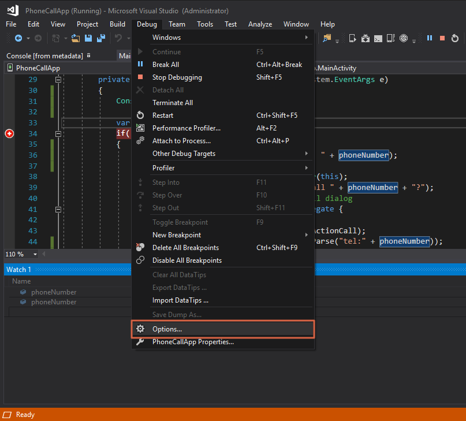The image size is (466, 421).
Task: Open the Tools menu
Action: pyautogui.click(x=205, y=24)
